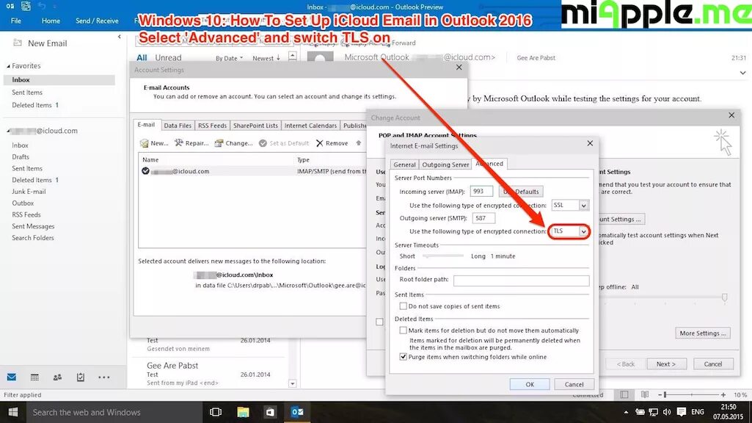This screenshot has width=752, height=423.
Task: Open Send / Receive ribbon tab
Action: click(x=97, y=21)
